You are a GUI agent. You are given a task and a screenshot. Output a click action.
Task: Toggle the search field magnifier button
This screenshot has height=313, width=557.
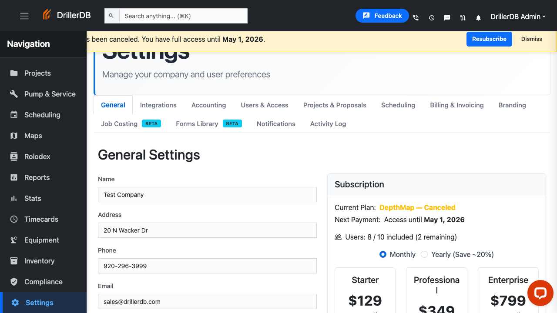111,16
